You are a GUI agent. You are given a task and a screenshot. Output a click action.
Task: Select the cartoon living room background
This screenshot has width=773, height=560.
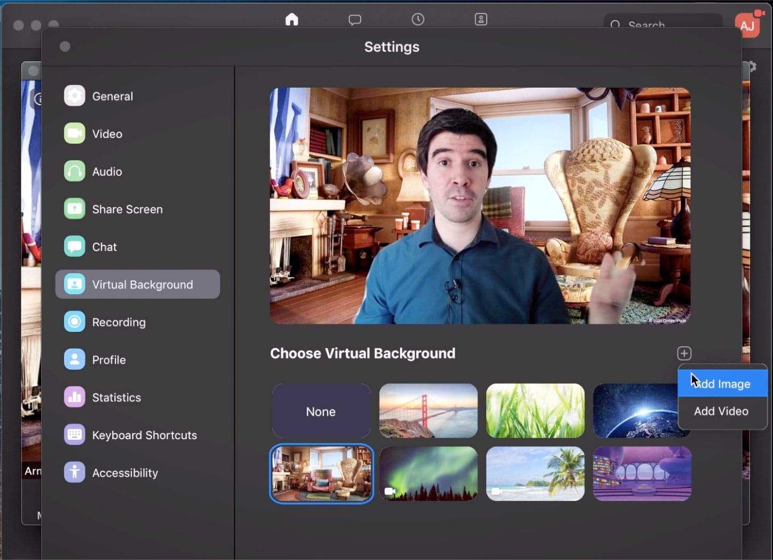tap(321, 474)
